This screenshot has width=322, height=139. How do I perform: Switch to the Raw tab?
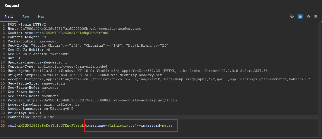tap(26, 17)
